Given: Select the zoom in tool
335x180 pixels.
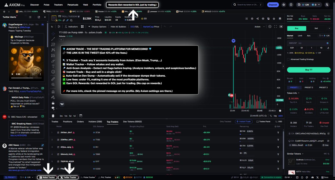Looking at the screenshot, I should click(53, 84).
